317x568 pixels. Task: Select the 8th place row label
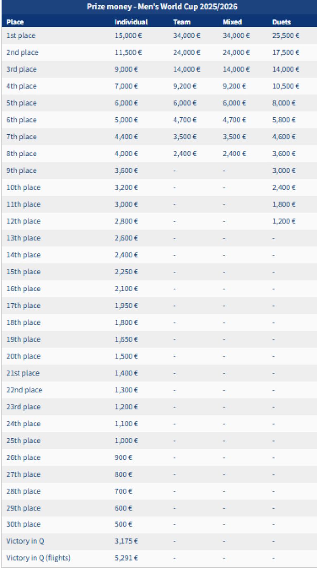pyautogui.click(x=21, y=154)
